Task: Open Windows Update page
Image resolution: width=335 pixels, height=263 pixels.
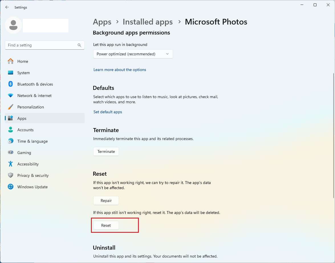Action: click(x=45, y=187)
